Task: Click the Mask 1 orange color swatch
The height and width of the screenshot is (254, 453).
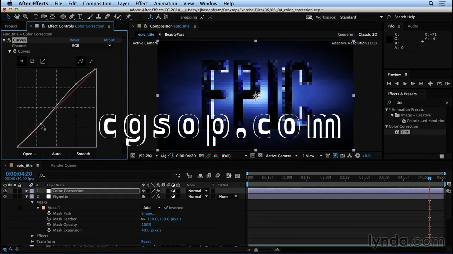Action: click(x=44, y=208)
